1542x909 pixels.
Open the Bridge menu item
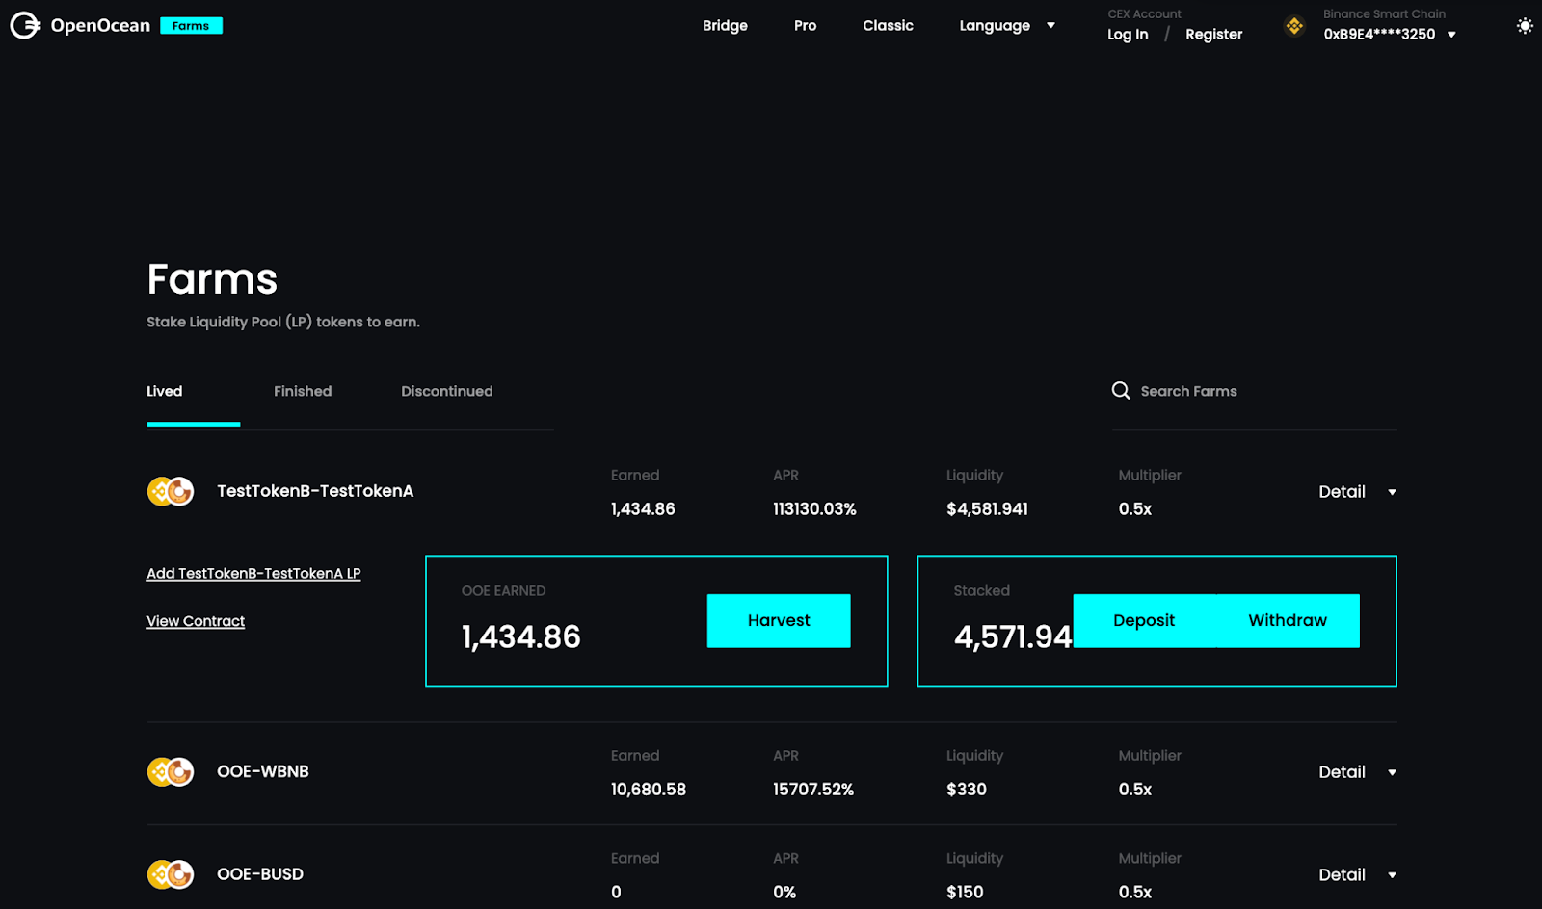coord(725,25)
